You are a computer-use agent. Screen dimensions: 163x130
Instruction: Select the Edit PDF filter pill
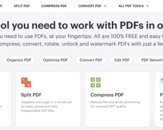click(x=122, y=60)
